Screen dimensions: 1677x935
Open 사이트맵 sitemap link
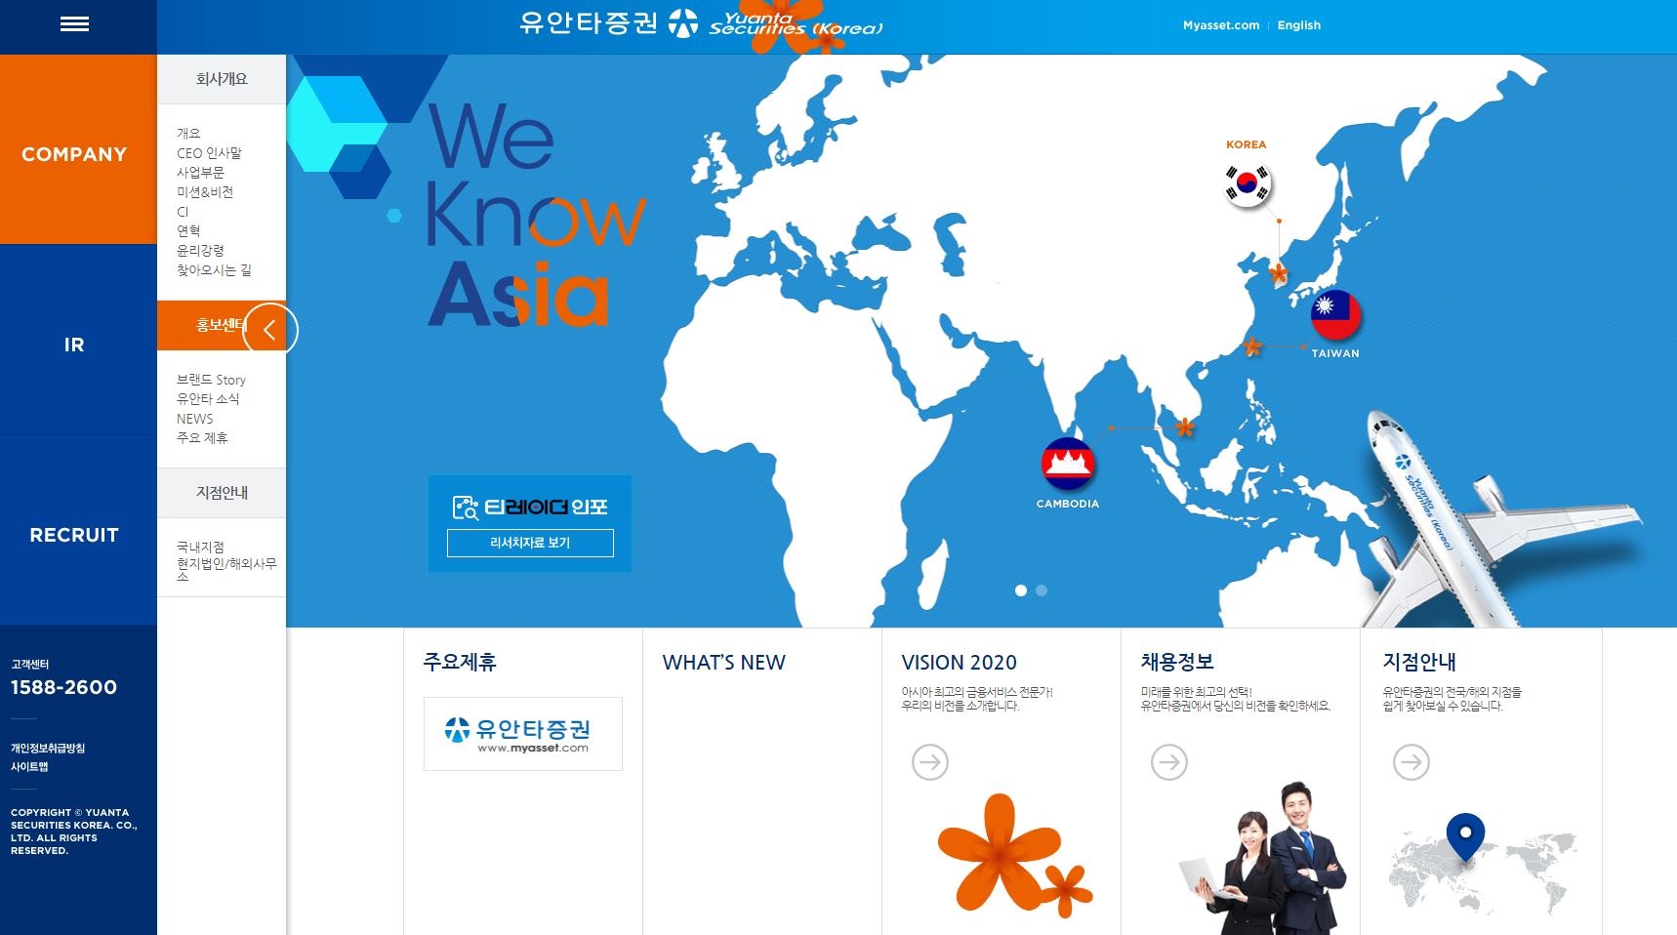29,767
